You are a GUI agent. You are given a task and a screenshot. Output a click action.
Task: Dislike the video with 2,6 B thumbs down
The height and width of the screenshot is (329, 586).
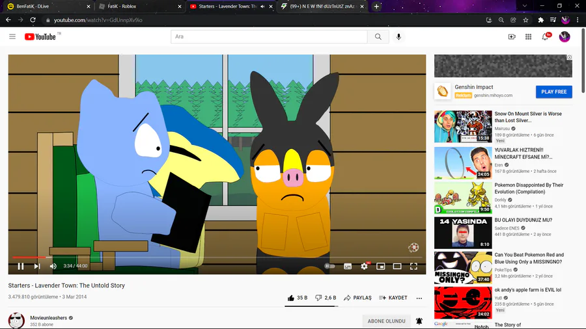coord(326,298)
